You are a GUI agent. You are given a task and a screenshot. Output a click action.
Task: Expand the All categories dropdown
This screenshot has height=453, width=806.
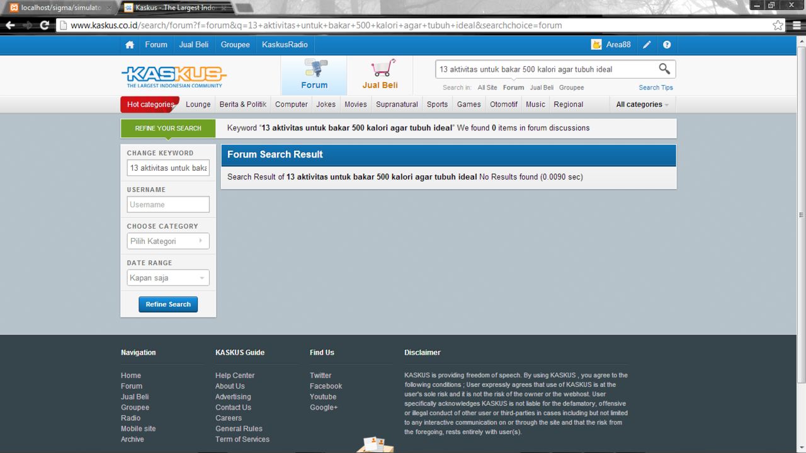642,105
